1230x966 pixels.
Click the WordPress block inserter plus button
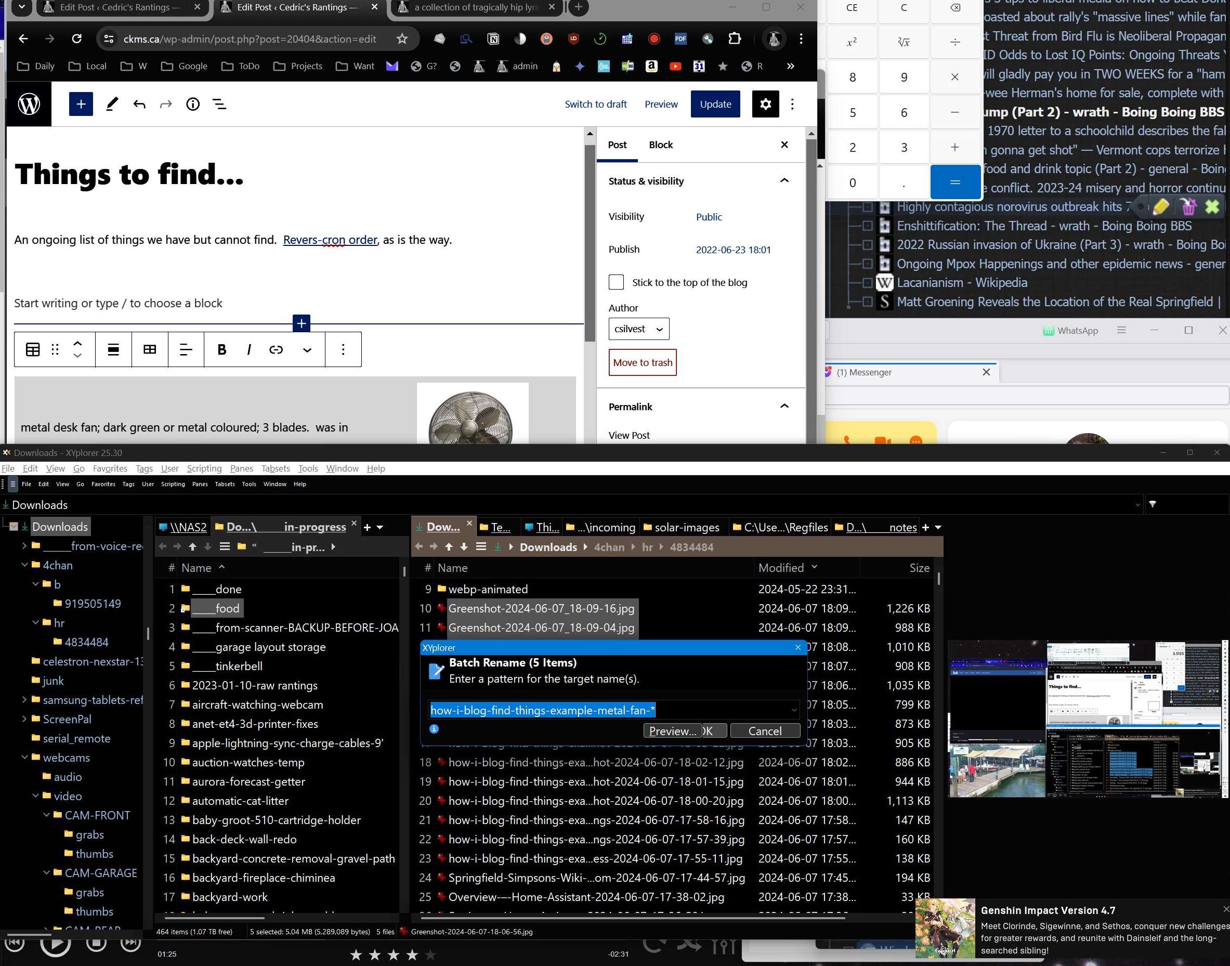pyautogui.click(x=81, y=104)
